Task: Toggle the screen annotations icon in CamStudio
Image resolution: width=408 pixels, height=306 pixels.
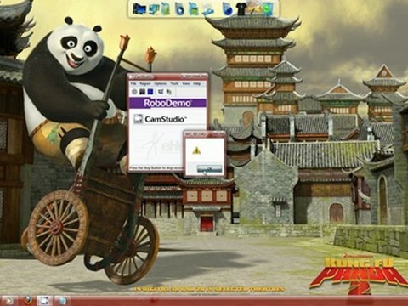Action: point(161,92)
